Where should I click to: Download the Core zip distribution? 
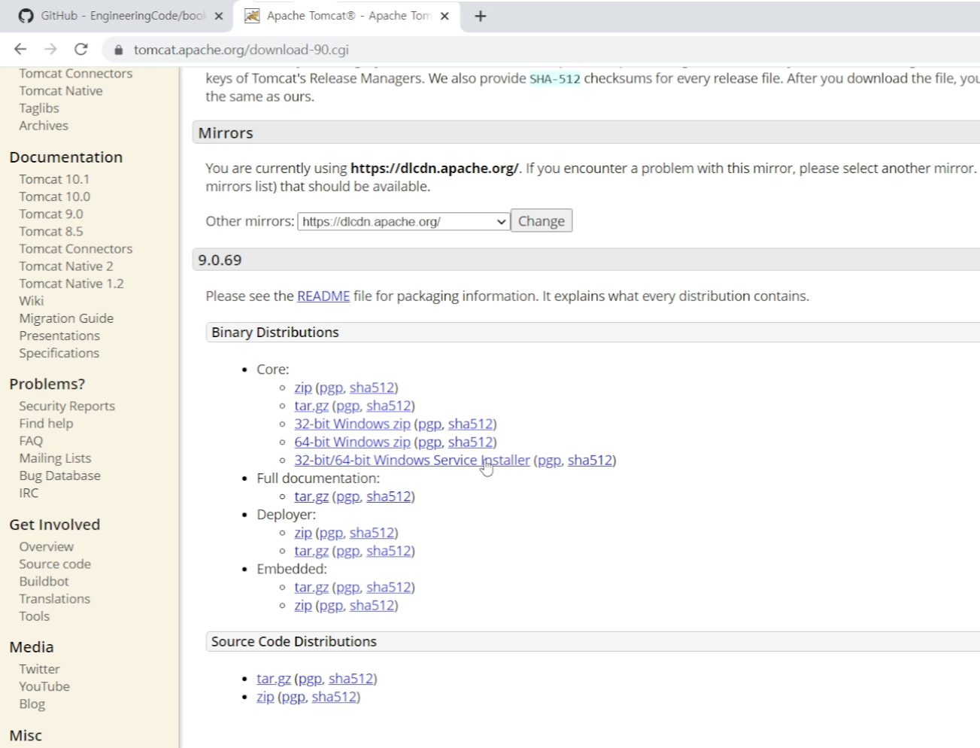tap(303, 388)
